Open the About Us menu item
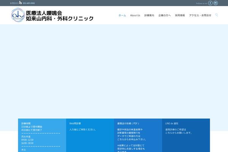Screen dimensions: 228x152 click(135, 15)
